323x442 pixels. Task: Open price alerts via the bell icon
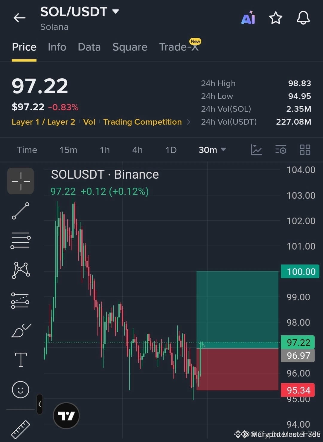coord(303,18)
